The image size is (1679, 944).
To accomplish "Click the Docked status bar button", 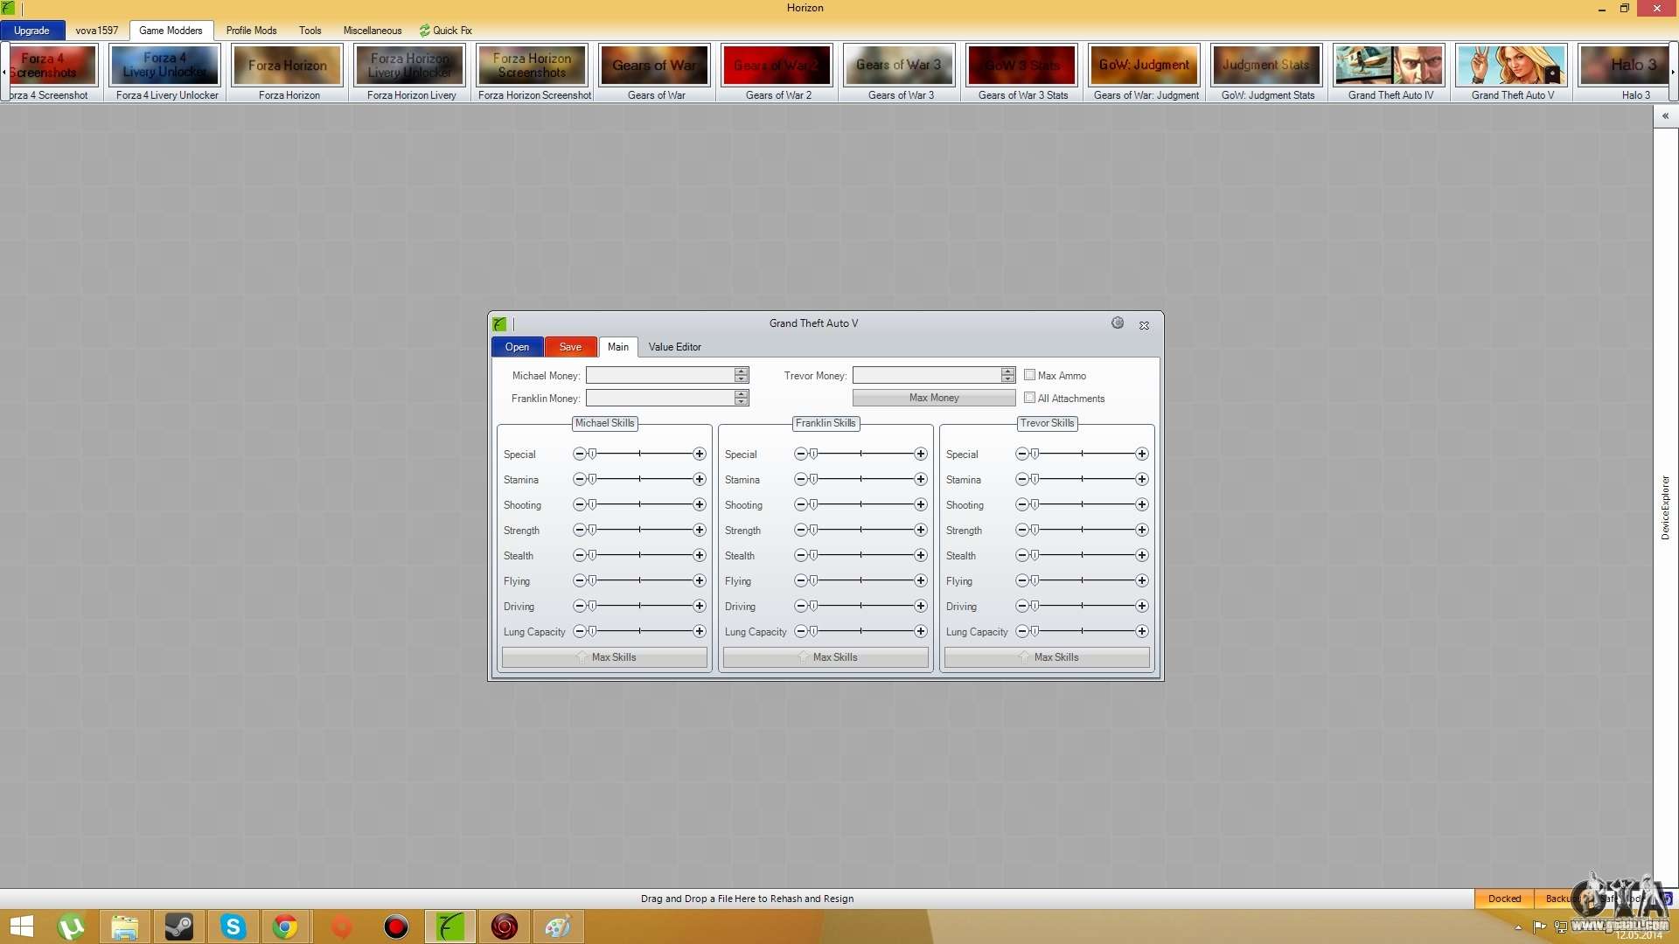I will click(x=1505, y=899).
